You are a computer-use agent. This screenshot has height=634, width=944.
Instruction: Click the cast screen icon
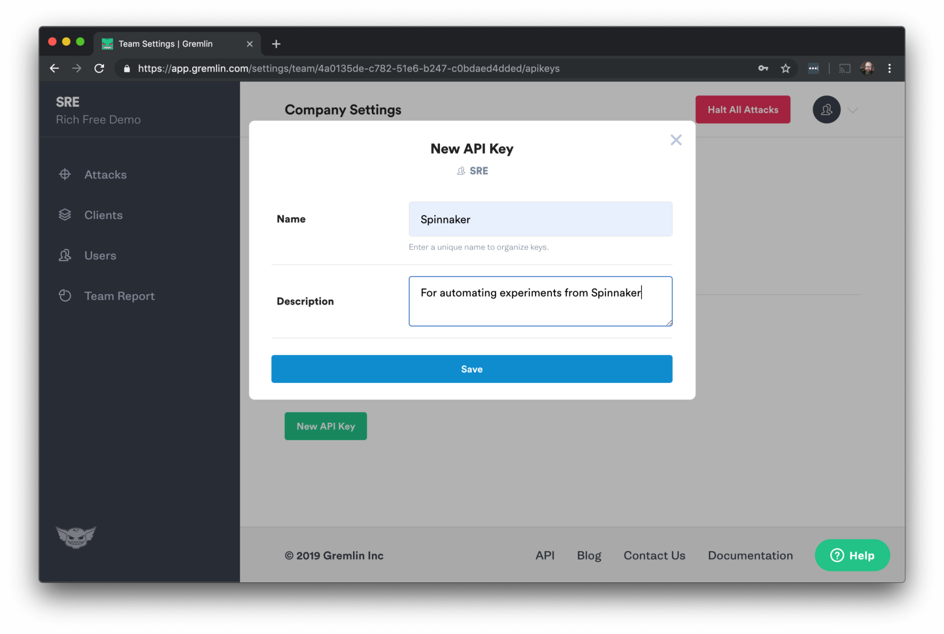coord(844,68)
